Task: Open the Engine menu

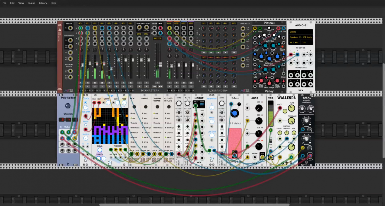Action: (31, 3)
